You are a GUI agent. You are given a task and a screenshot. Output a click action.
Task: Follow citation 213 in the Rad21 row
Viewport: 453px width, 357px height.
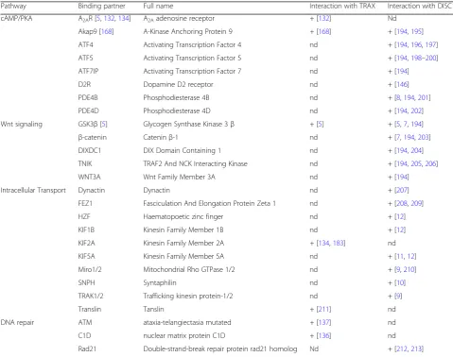[416, 348]
